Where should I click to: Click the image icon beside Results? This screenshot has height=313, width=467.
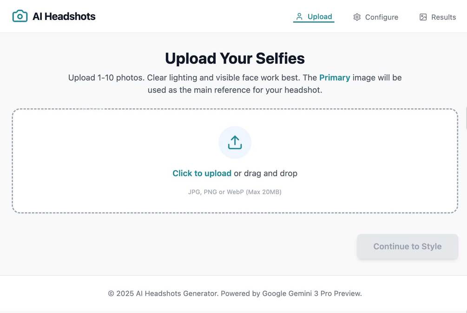click(423, 17)
